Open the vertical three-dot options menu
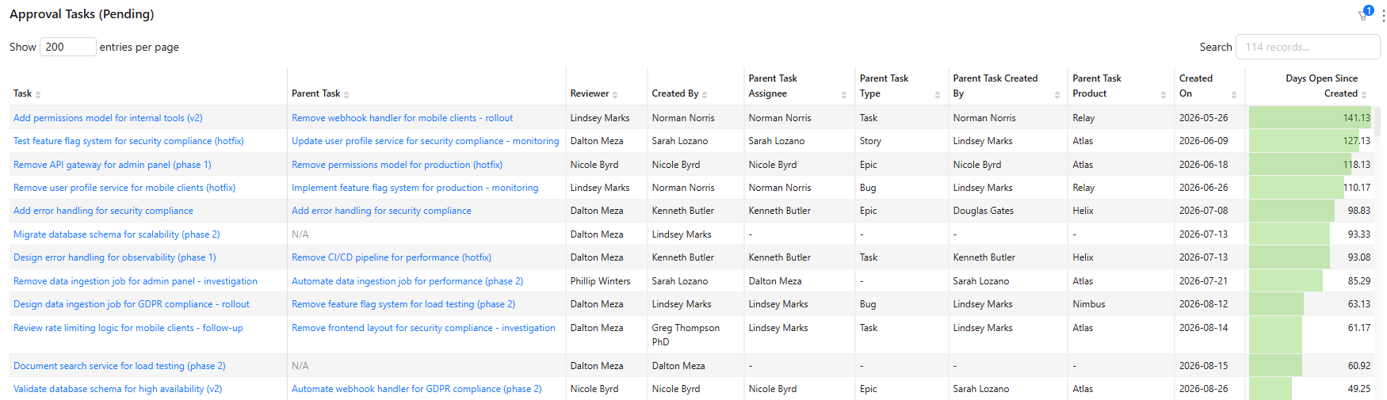This screenshot has width=1387, height=400. (x=1383, y=15)
